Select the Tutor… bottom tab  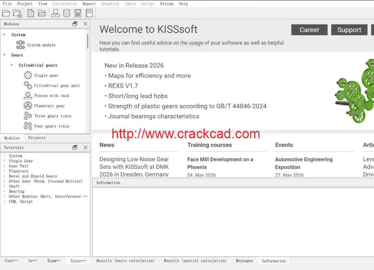point(78,261)
